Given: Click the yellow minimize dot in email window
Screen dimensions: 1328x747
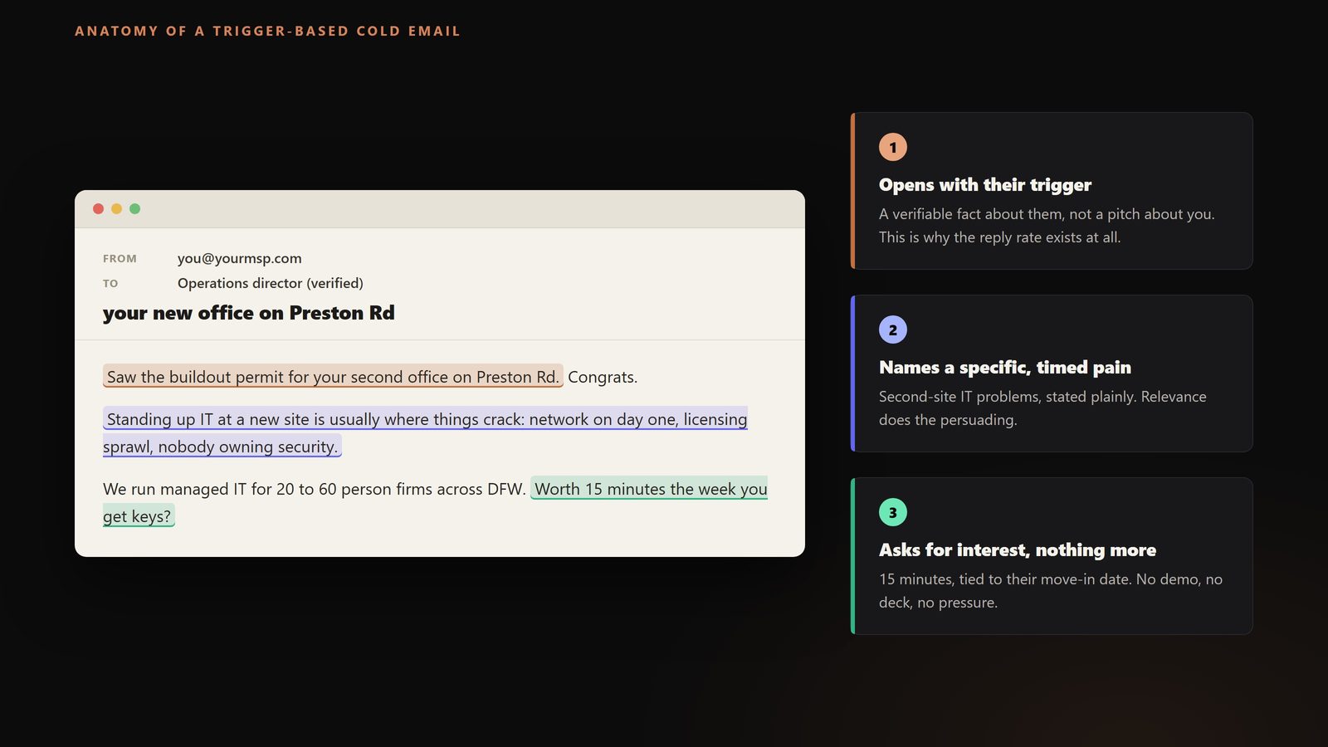Looking at the screenshot, I should click(116, 209).
